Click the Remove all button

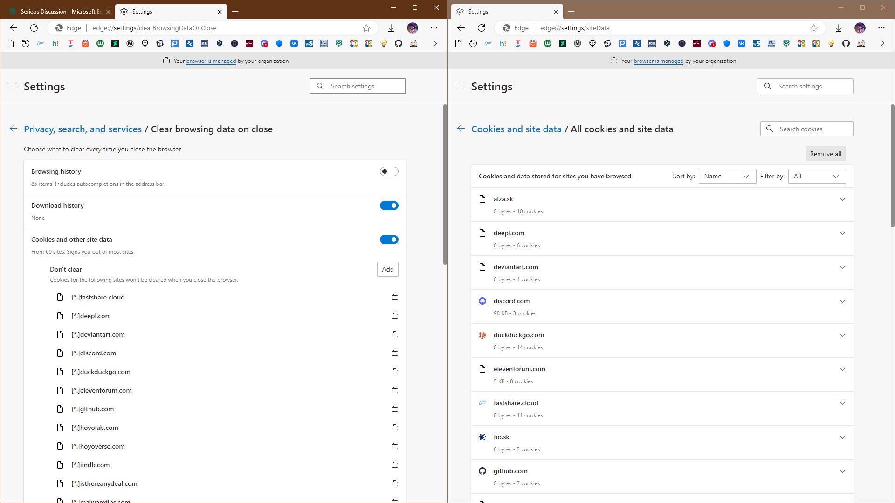[x=825, y=154]
